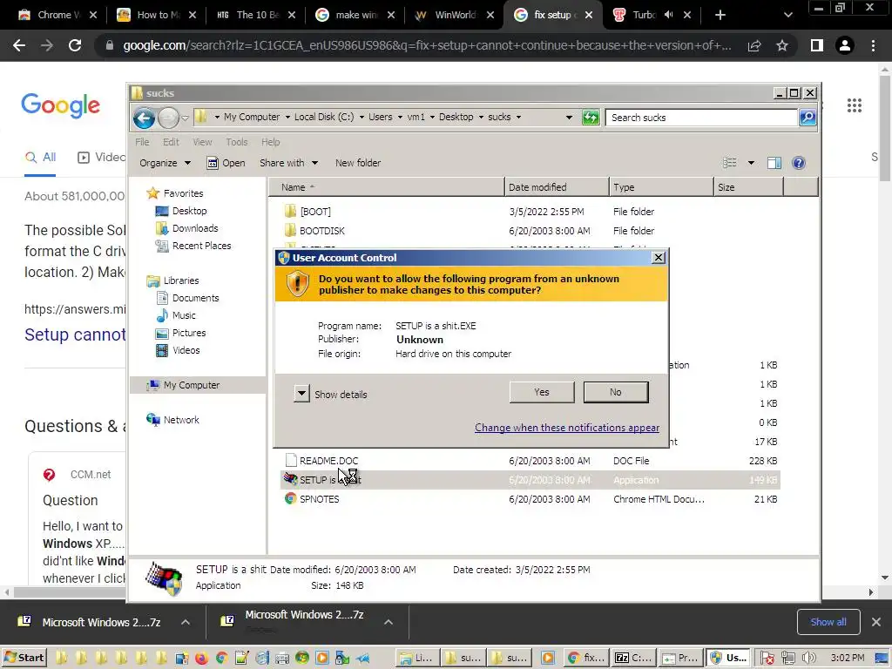The image size is (892, 669).
Task: Click Chrome's side panel icon
Action: (x=817, y=45)
